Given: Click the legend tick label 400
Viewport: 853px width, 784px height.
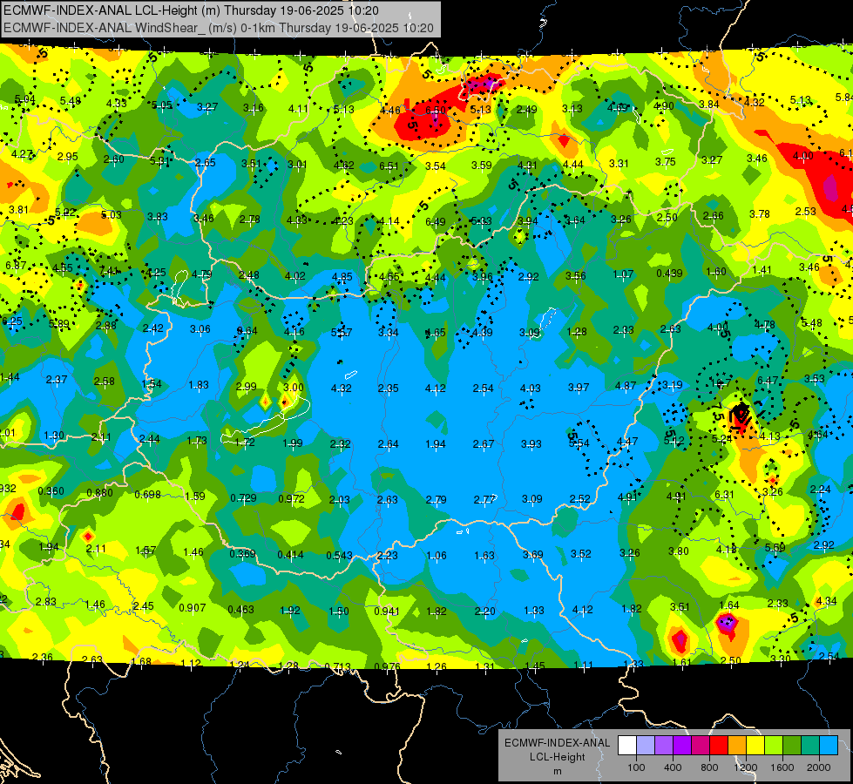Looking at the screenshot, I should click(x=673, y=767).
